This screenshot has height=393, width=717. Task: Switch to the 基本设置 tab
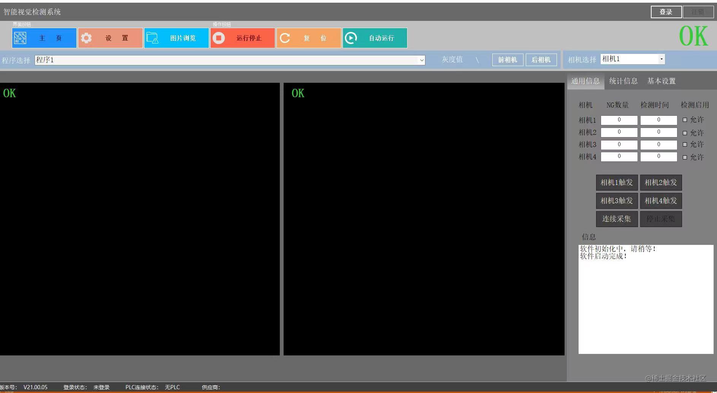pos(661,81)
